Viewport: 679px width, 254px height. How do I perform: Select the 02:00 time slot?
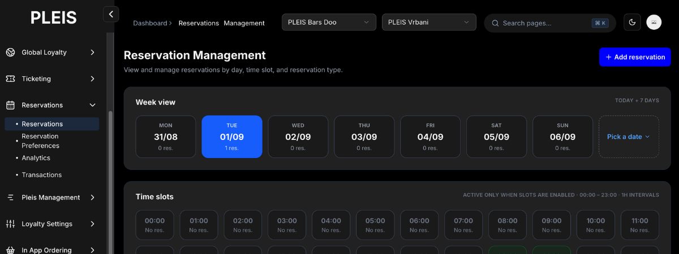click(x=243, y=225)
